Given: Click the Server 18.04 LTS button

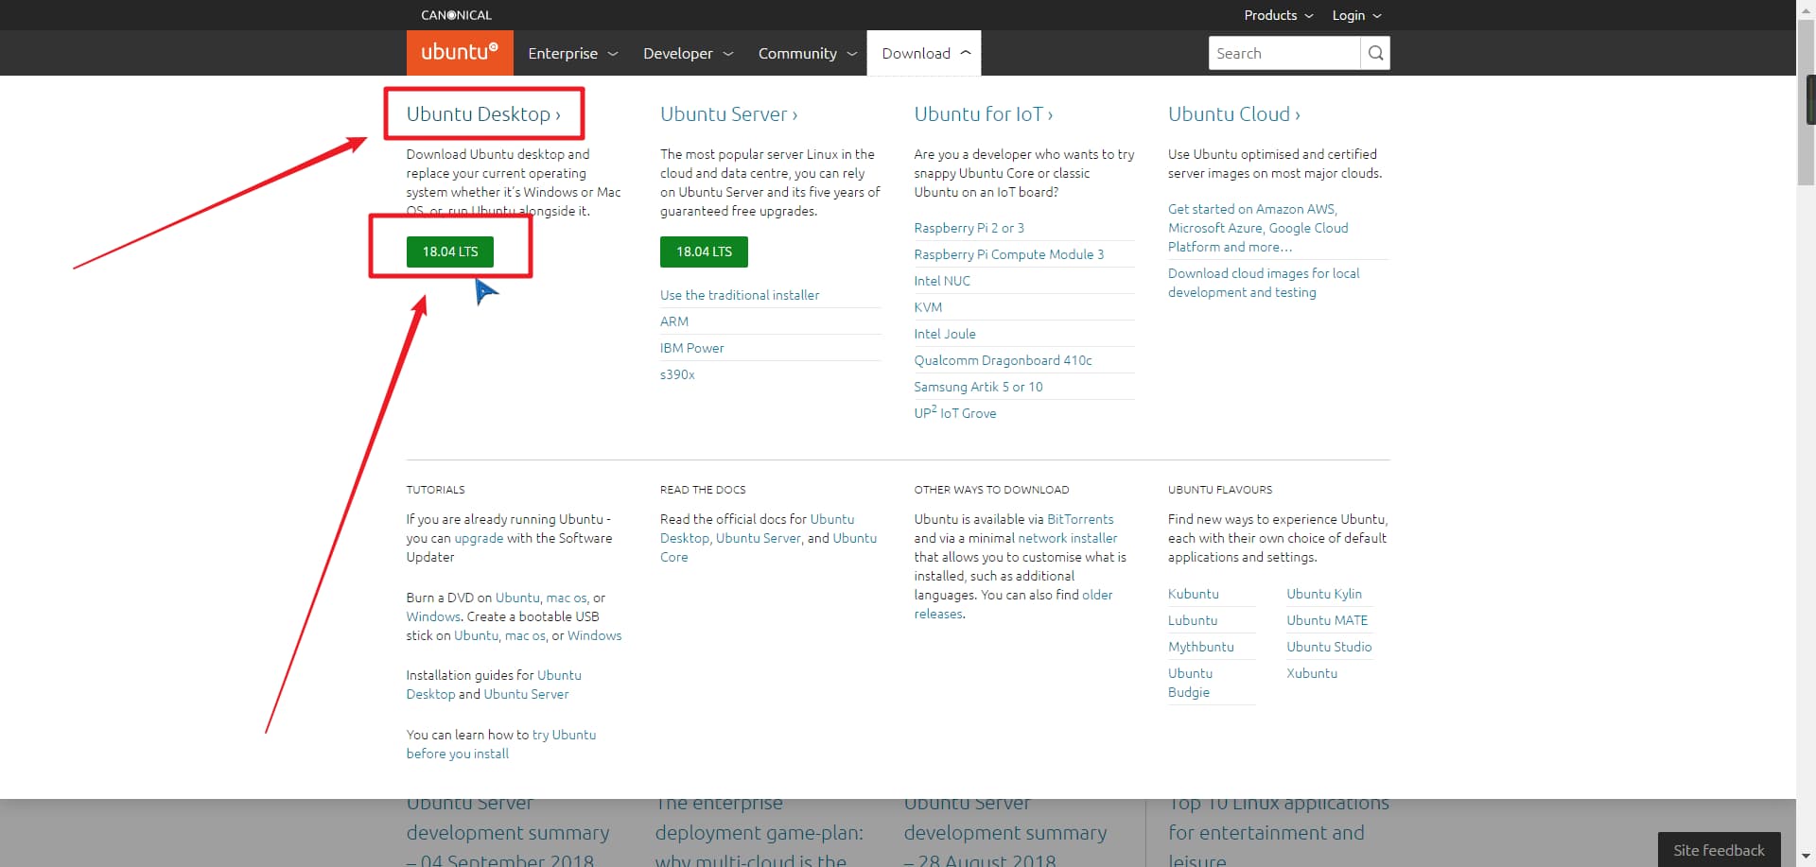Looking at the screenshot, I should pyautogui.click(x=704, y=251).
